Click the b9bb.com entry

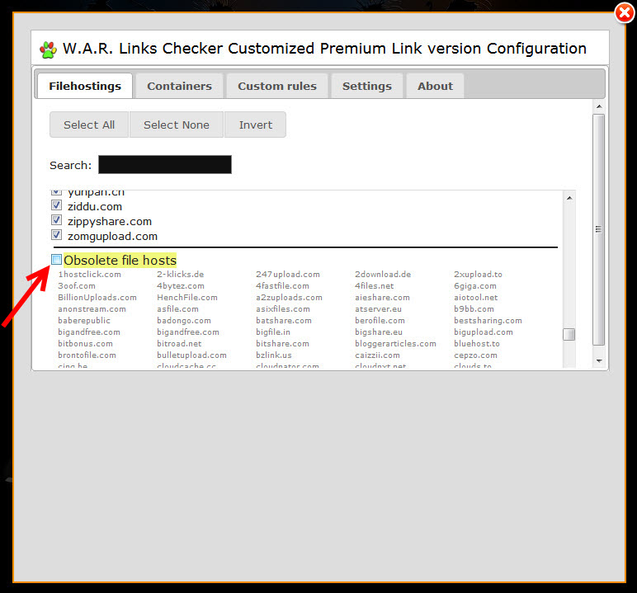point(474,309)
